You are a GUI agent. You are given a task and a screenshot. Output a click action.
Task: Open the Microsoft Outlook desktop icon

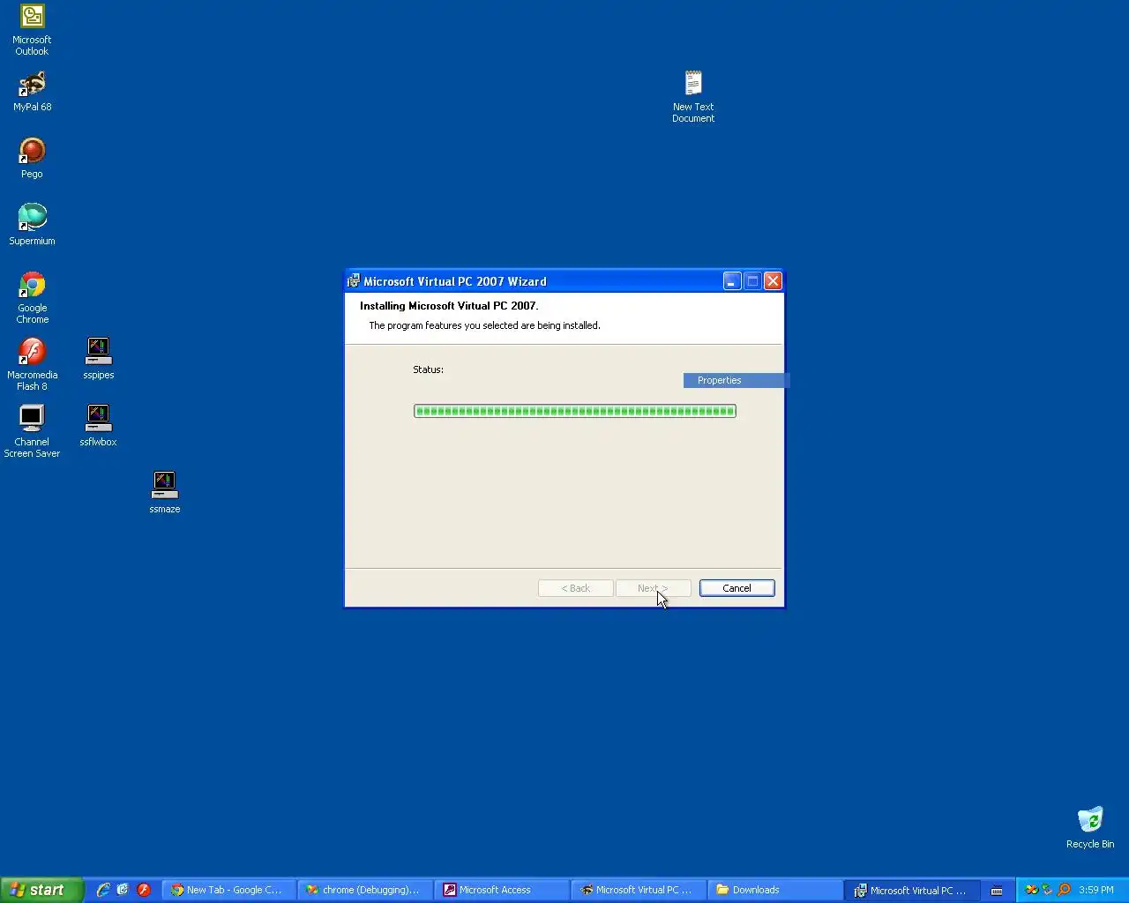pyautogui.click(x=32, y=30)
